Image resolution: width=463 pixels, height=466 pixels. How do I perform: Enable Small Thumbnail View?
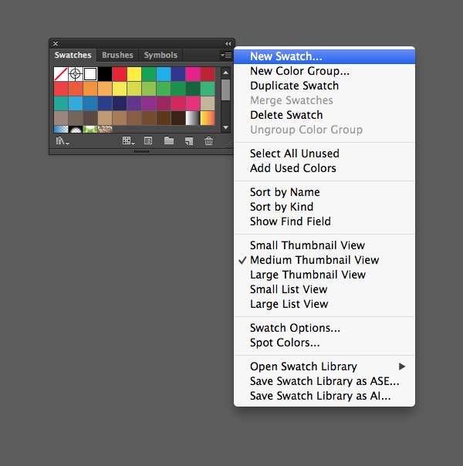[x=307, y=245]
